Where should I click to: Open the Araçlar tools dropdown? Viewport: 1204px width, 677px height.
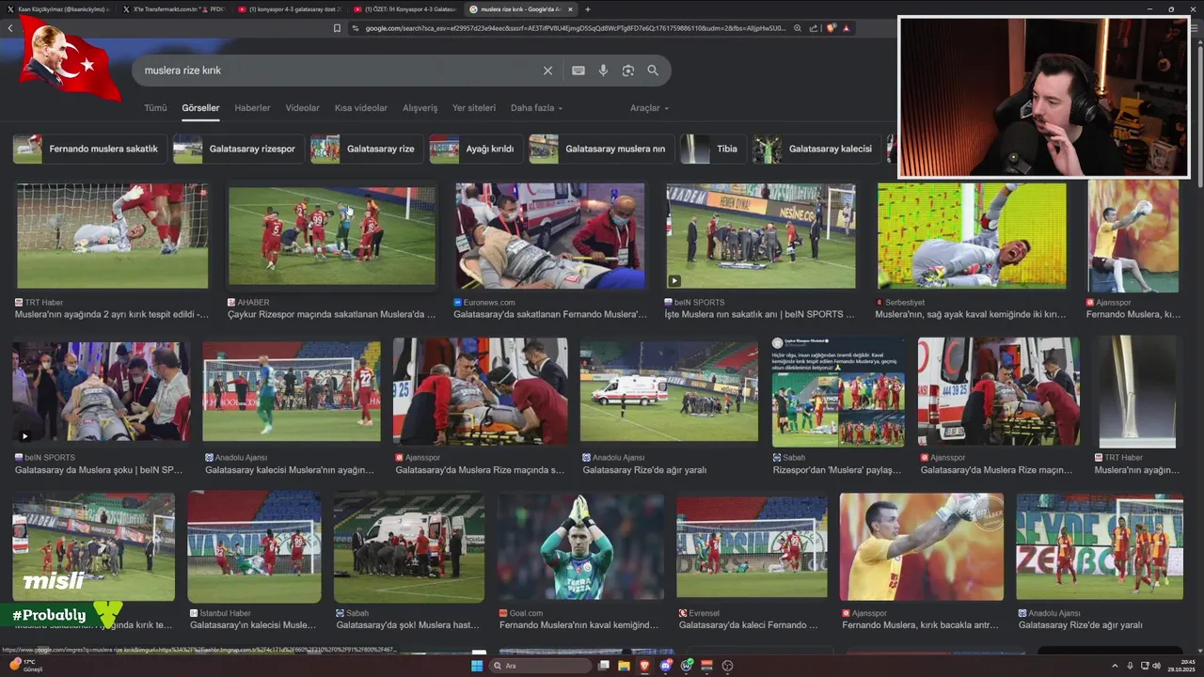coord(649,108)
